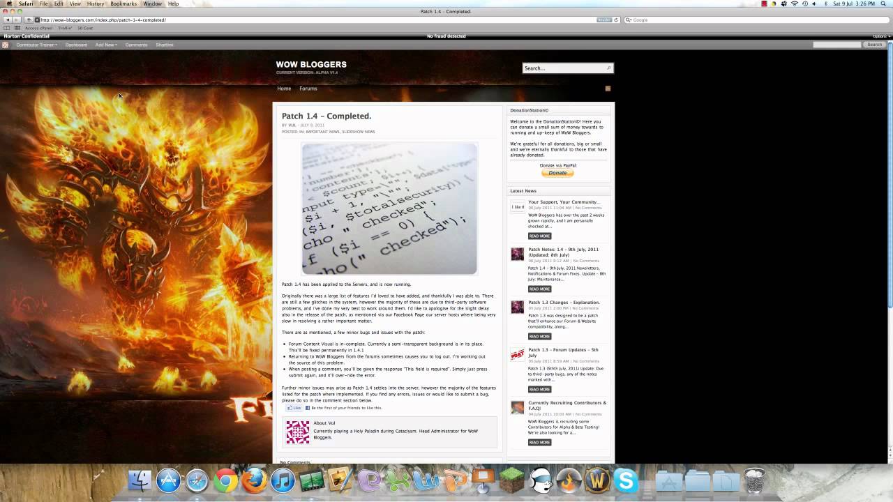Open the Trash in the Dock
This screenshot has width=893, height=502.
pos(754,480)
